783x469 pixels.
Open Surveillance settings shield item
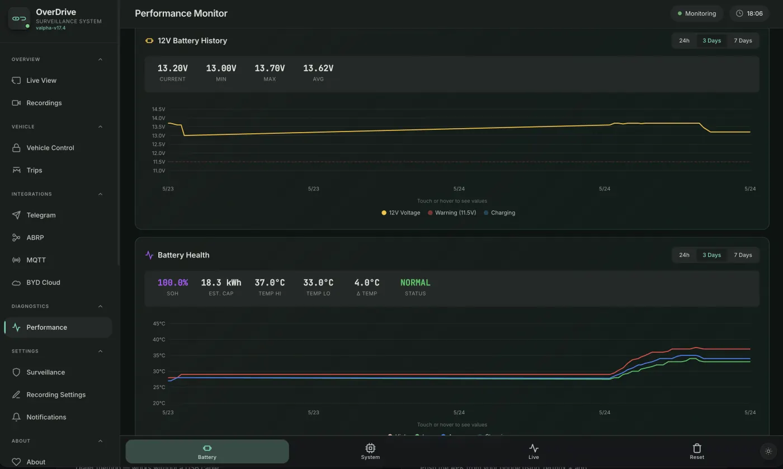(58, 372)
